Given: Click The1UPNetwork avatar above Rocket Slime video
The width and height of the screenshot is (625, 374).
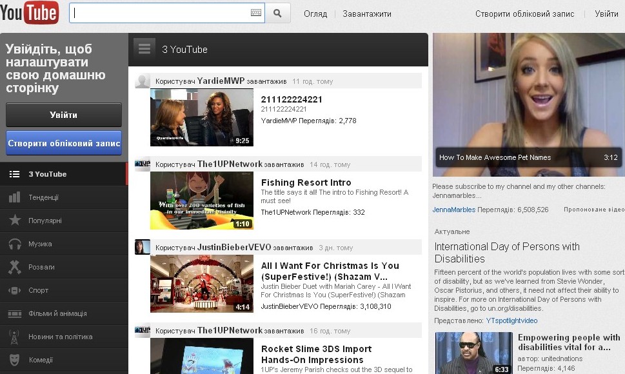Looking at the screenshot, I should click(x=143, y=330).
